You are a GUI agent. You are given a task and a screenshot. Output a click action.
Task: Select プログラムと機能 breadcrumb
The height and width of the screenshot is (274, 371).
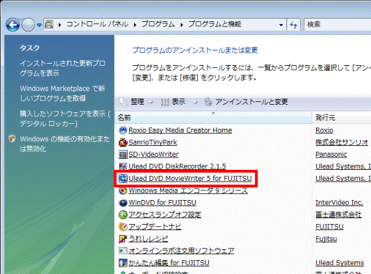(x=214, y=24)
